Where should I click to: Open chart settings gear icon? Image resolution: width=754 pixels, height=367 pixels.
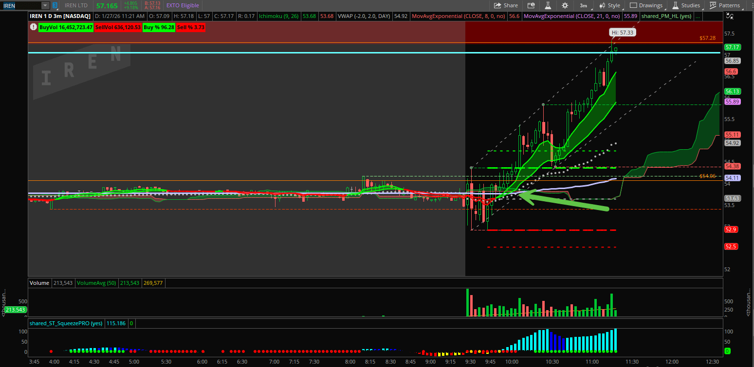565,5
